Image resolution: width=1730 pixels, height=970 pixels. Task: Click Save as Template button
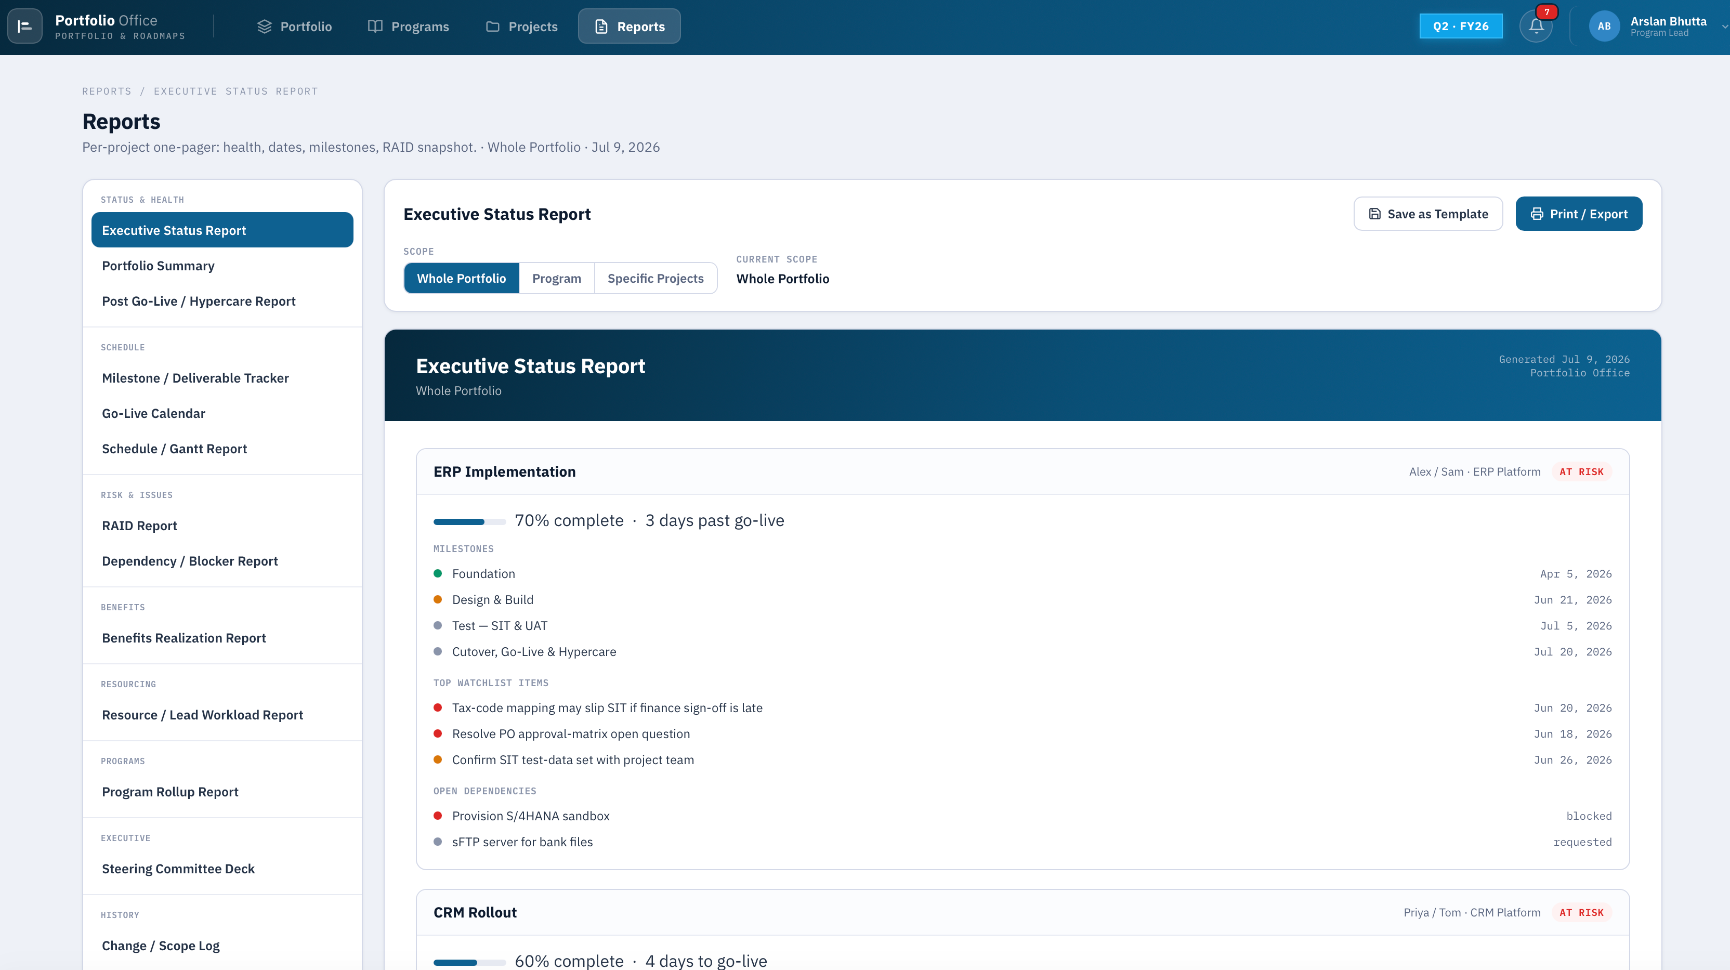point(1428,214)
